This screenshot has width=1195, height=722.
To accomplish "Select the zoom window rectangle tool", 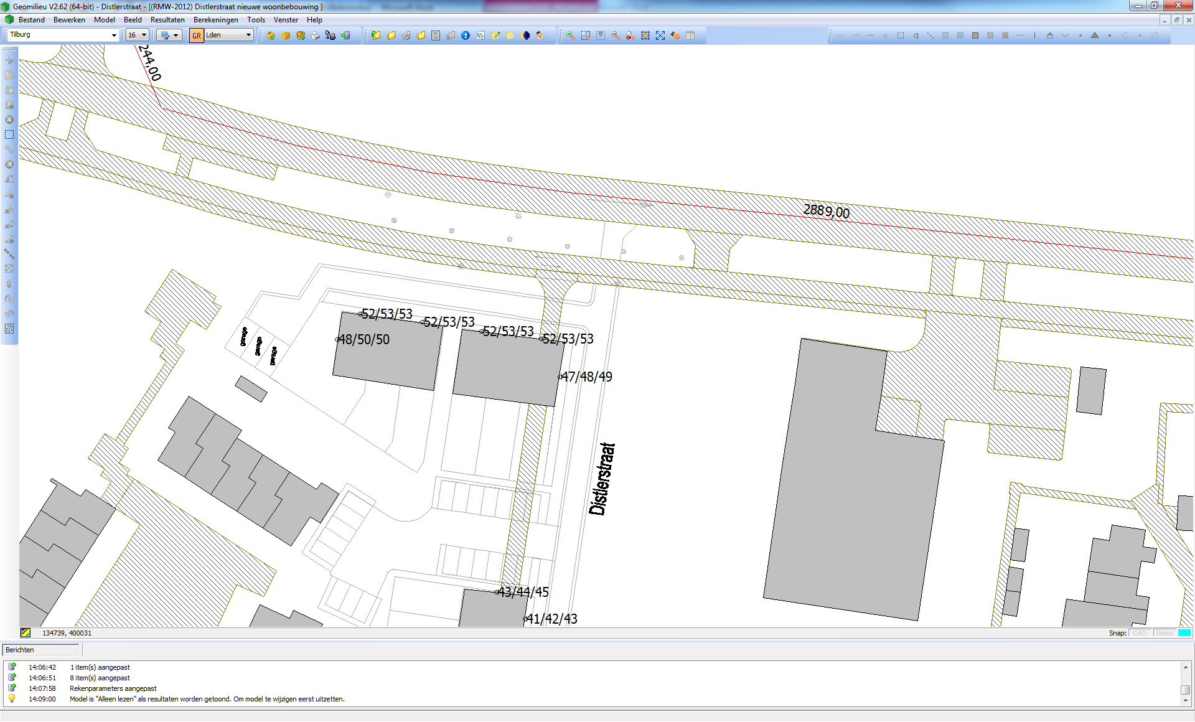I will (586, 35).
